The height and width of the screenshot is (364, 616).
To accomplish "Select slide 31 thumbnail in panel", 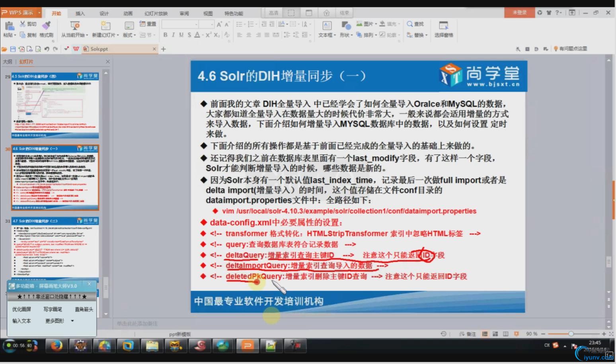I will 55,249.
